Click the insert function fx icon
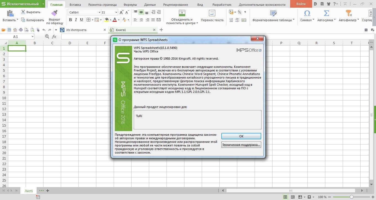Image resolution: width=376 pixels, height=200 pixels. click(x=54, y=37)
